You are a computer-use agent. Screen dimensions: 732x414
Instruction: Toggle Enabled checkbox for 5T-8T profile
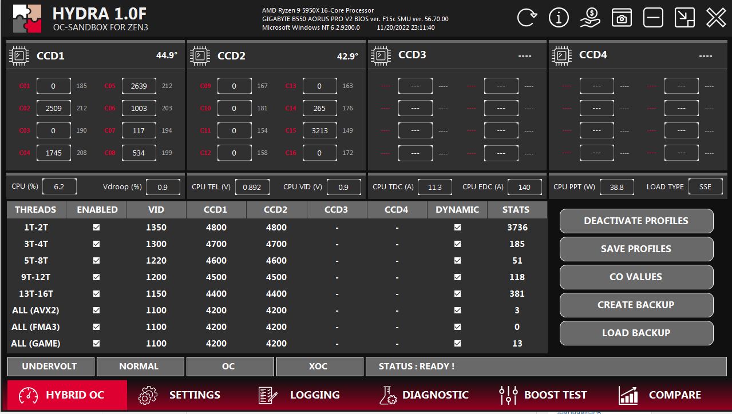pyautogui.click(x=96, y=260)
